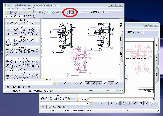Select the sigma symbol tool in Text section

coord(24,76)
